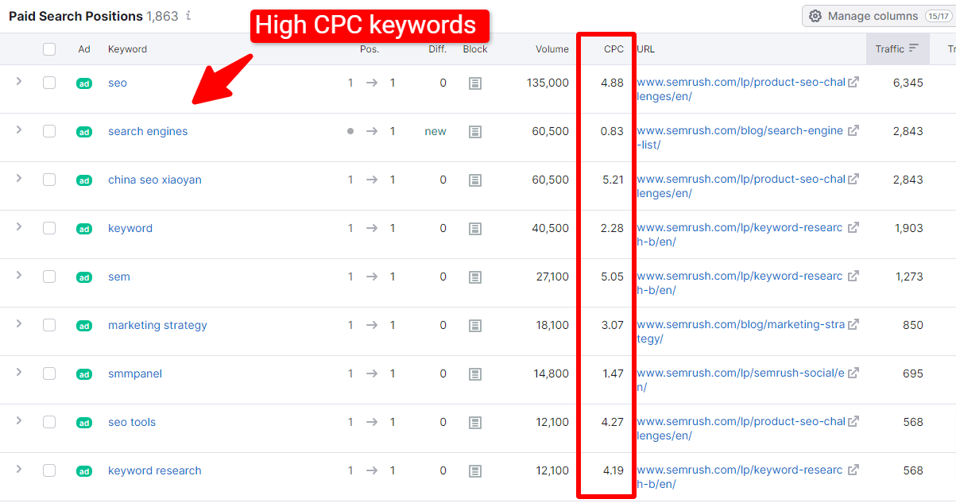The height and width of the screenshot is (503, 956).
Task: Expand the smmpanel row details
Action: [x=19, y=372]
